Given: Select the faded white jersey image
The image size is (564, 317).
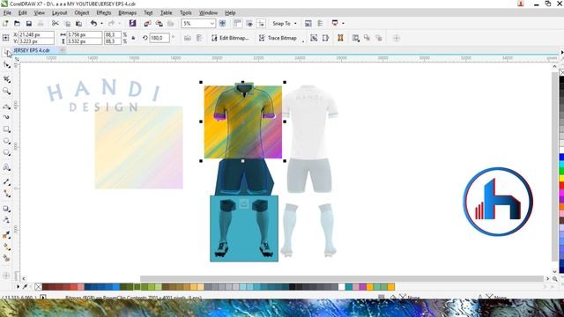Looking at the screenshot, I should tap(309, 122).
